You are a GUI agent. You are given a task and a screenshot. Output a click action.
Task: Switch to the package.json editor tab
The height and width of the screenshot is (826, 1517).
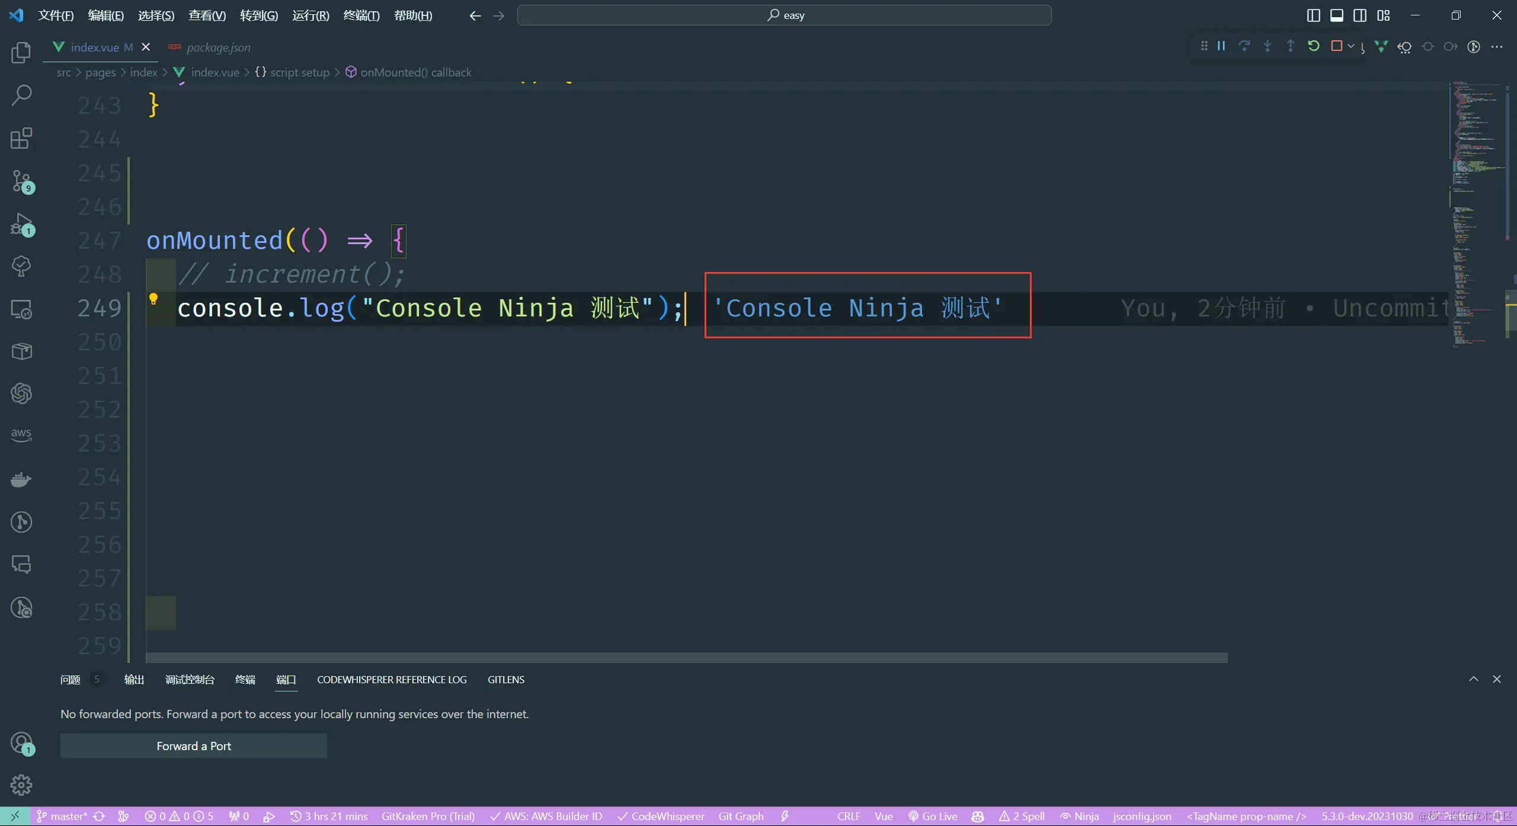click(210, 47)
